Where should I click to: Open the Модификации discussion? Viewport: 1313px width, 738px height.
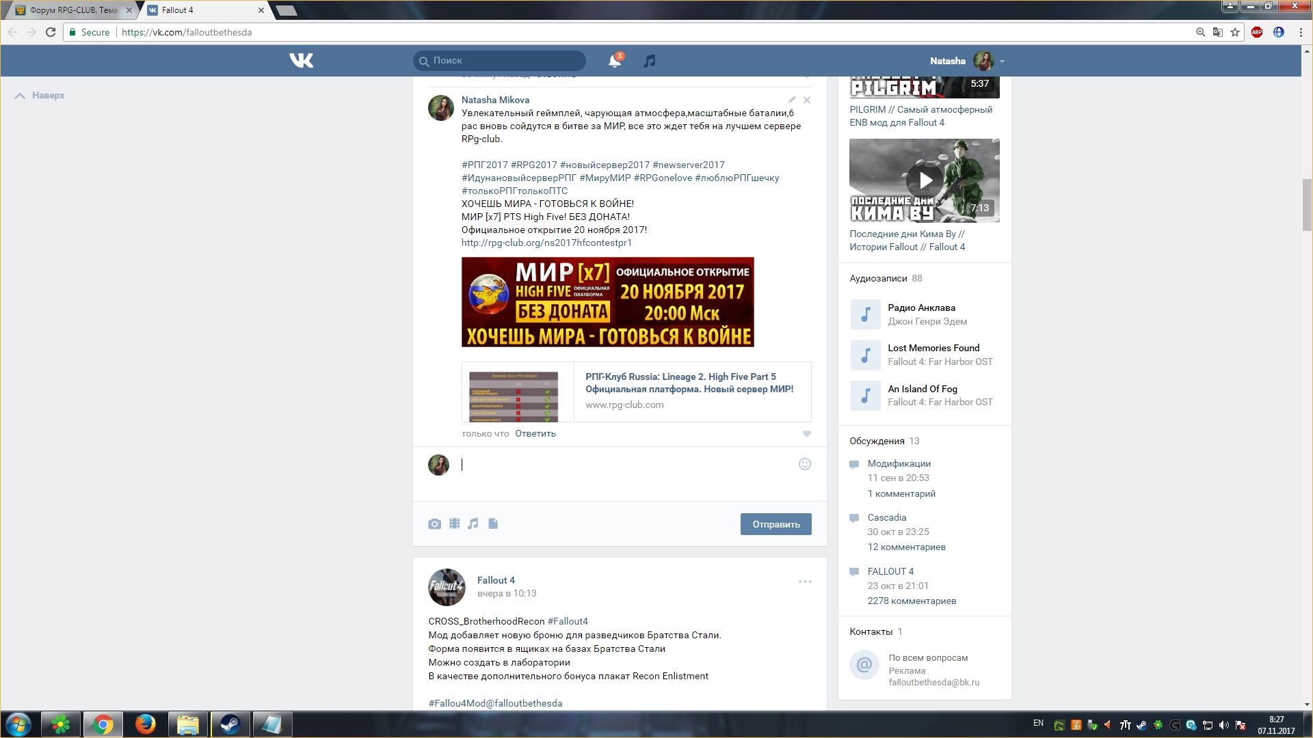click(x=899, y=463)
